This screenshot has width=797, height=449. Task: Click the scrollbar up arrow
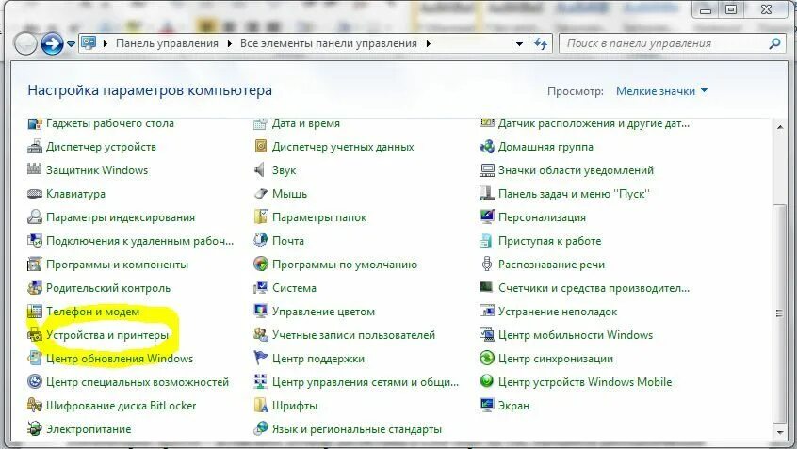click(x=780, y=127)
